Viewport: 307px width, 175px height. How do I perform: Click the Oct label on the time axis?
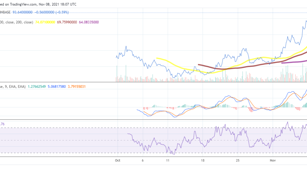117,160
